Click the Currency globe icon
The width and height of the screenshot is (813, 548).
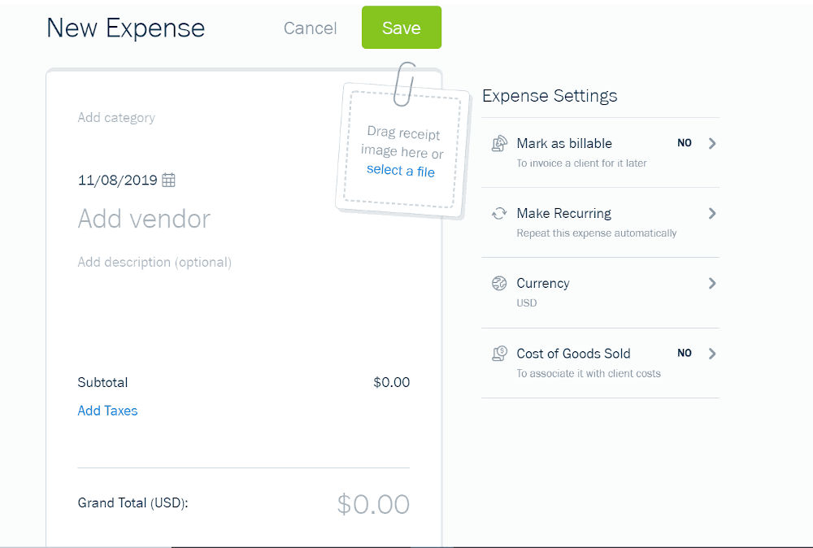tap(499, 283)
